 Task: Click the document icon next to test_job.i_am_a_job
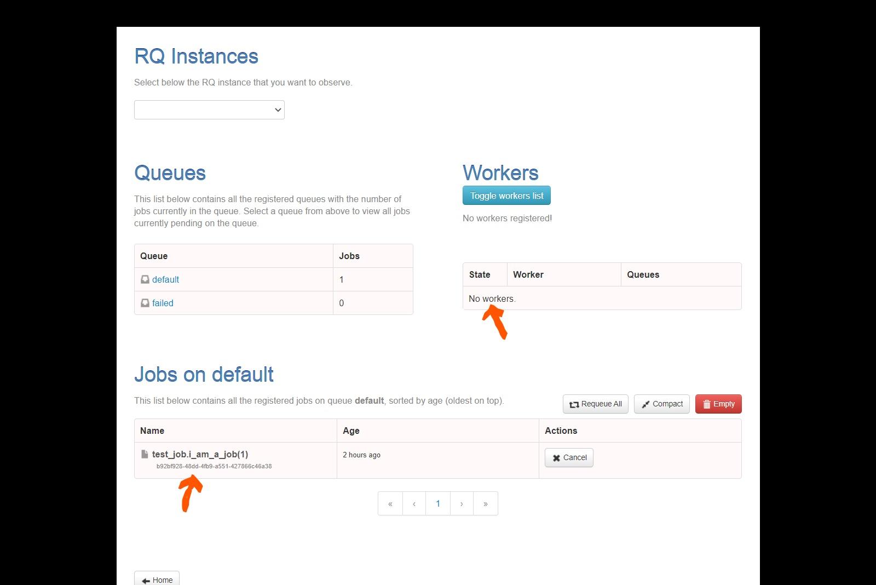pos(144,454)
